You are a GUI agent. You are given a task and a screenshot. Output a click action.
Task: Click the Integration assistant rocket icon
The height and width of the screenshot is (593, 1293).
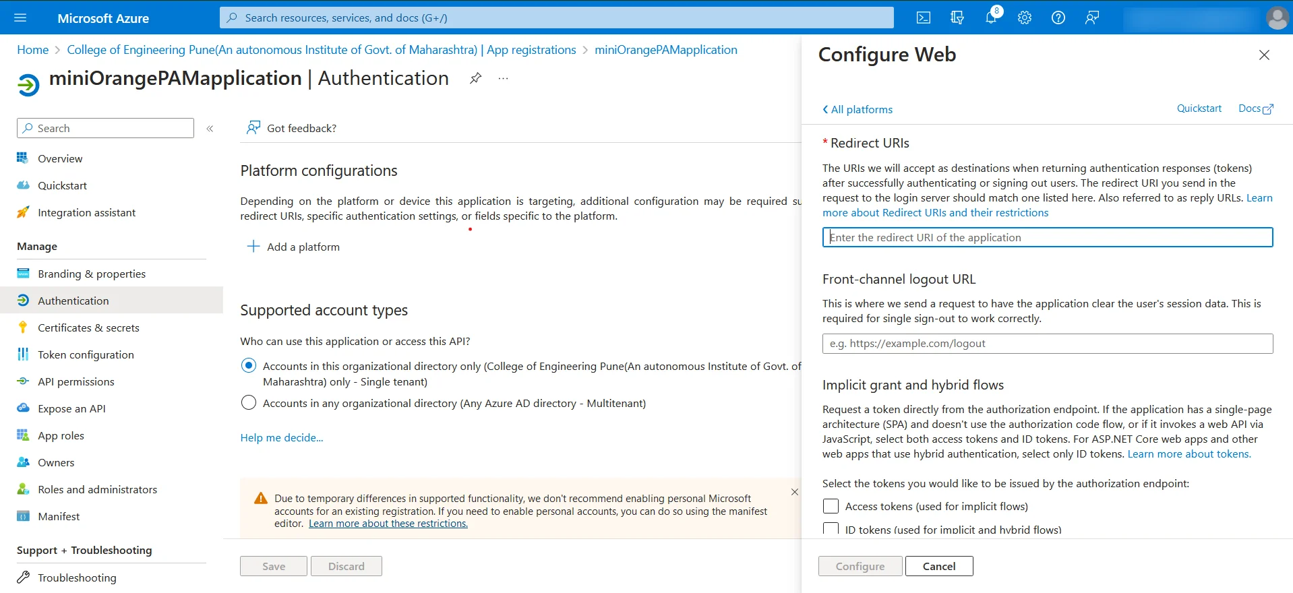click(23, 212)
